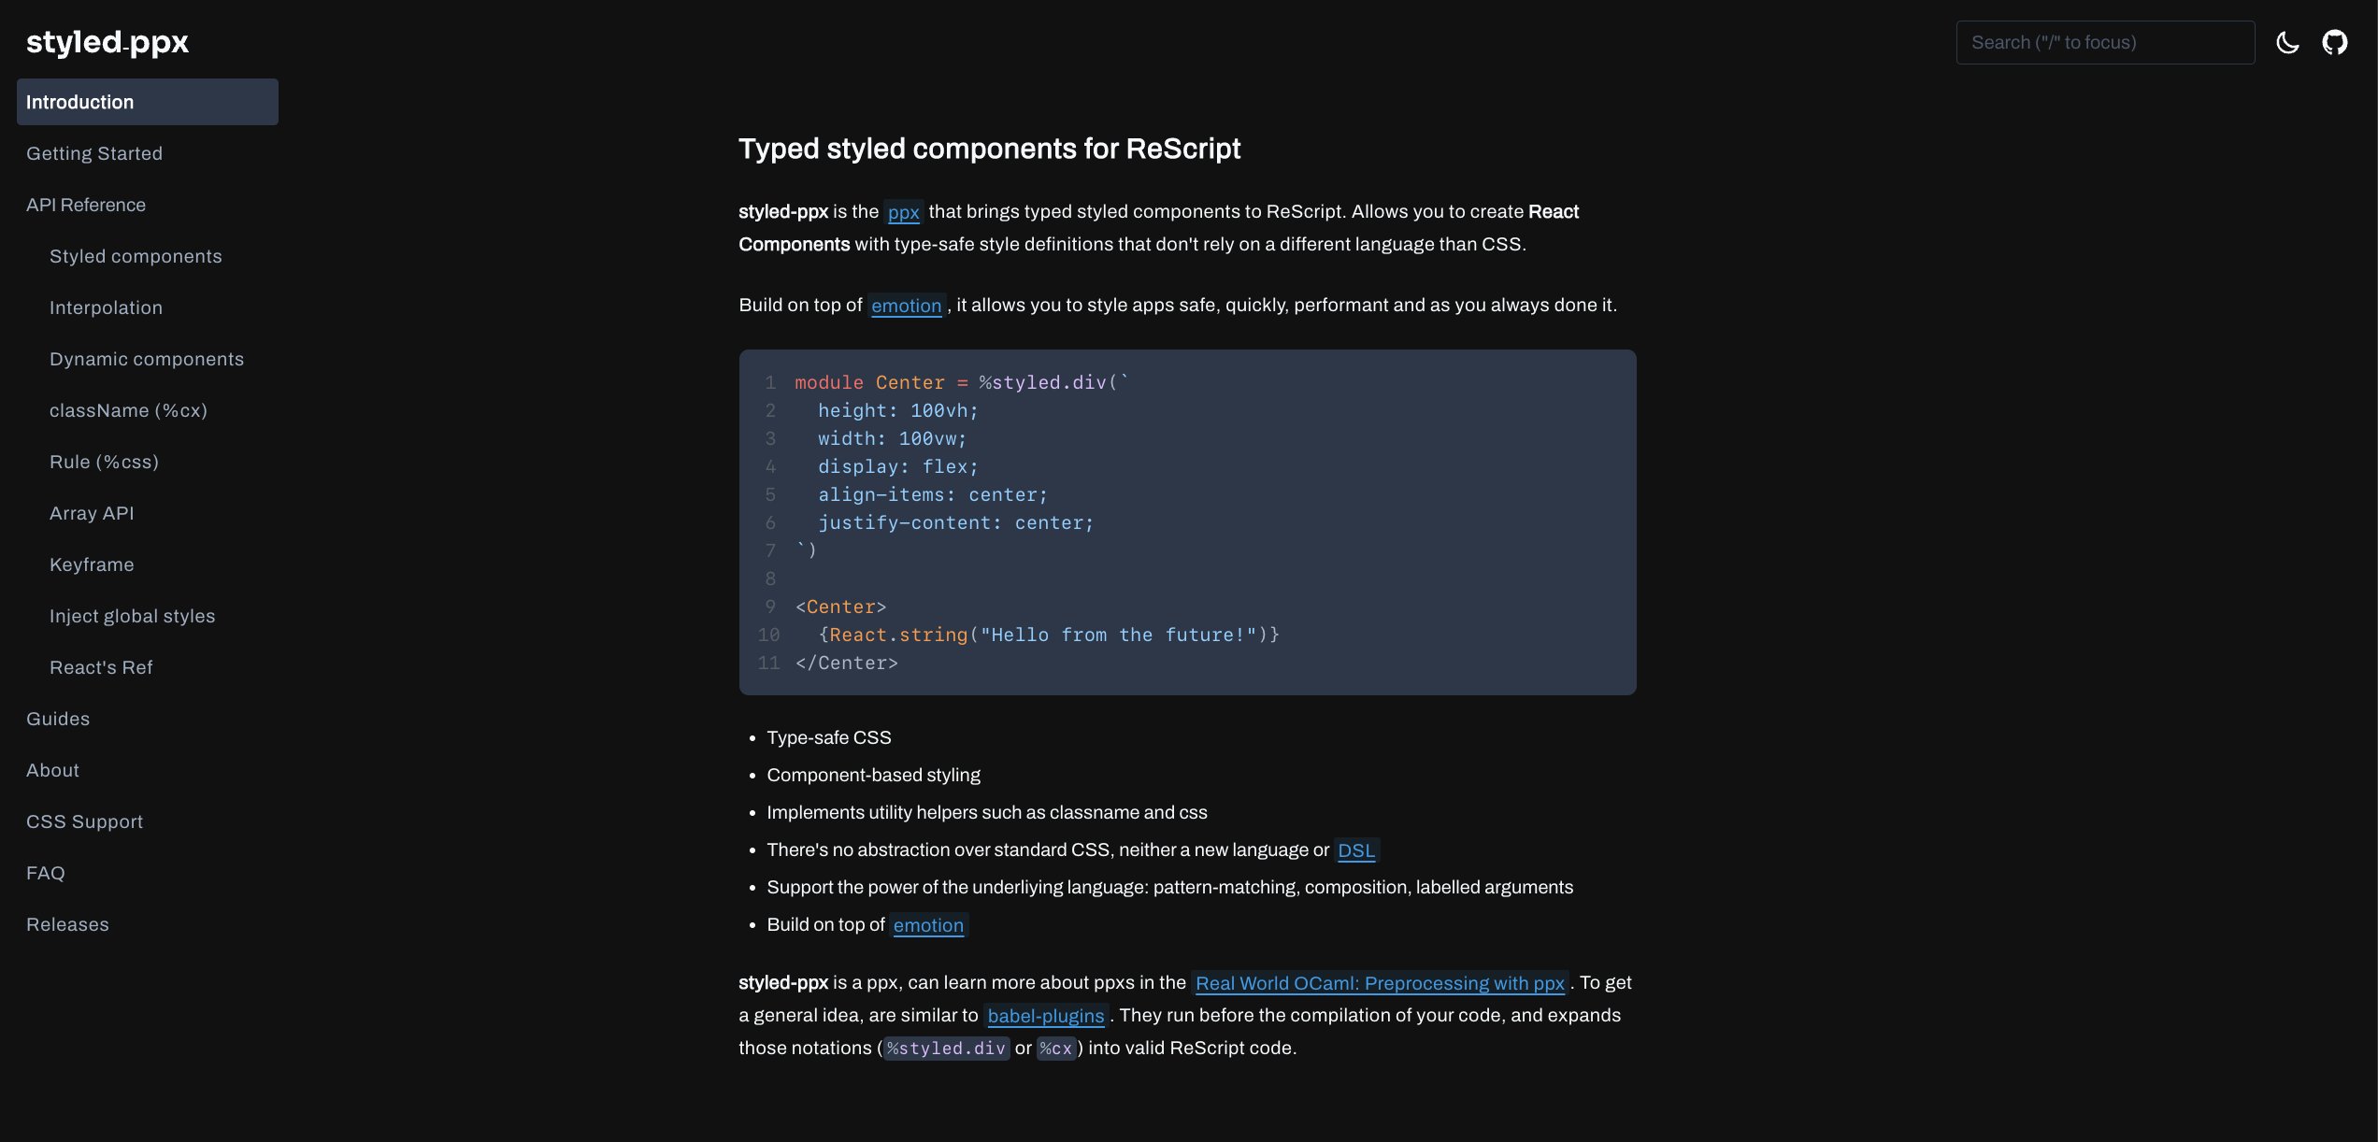The image size is (2378, 1142).
Task: Expand the Guides section
Action: tap(58, 719)
